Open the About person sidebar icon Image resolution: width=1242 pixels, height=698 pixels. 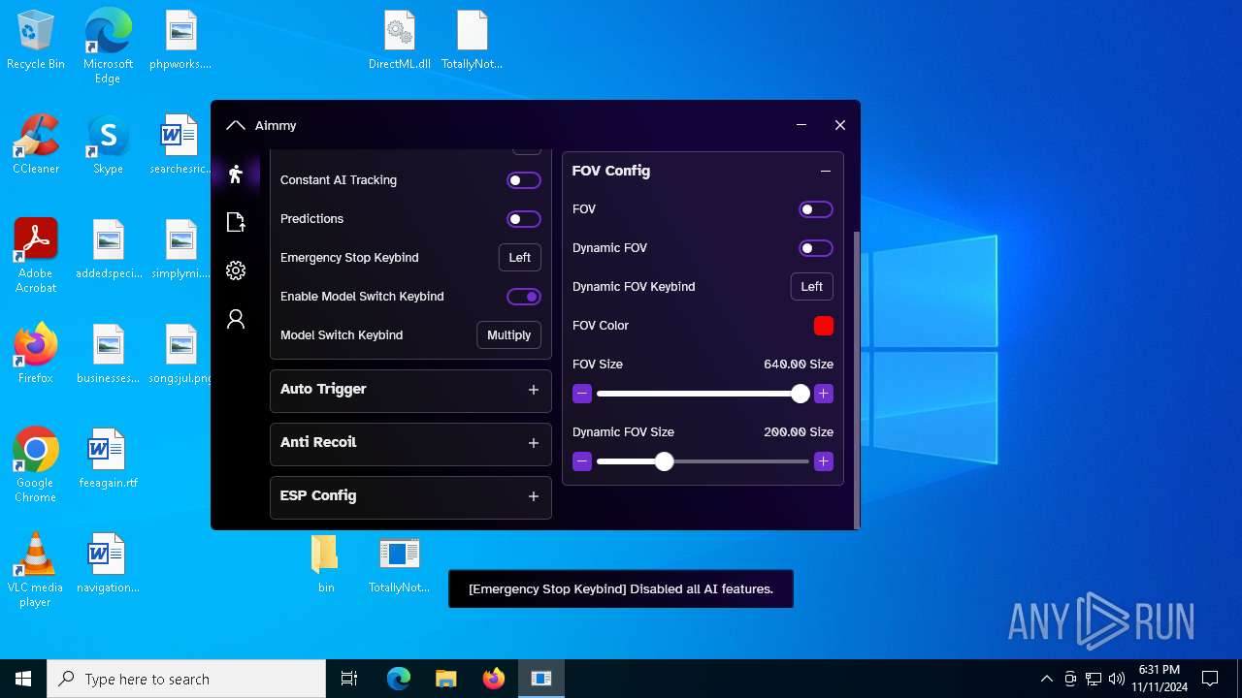pos(236,319)
